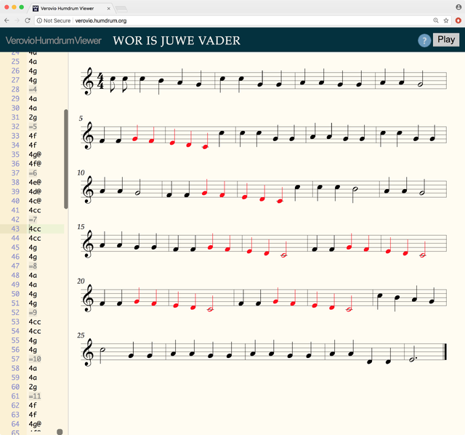
Task: Click the browser forward arrow
Action: (x=17, y=21)
